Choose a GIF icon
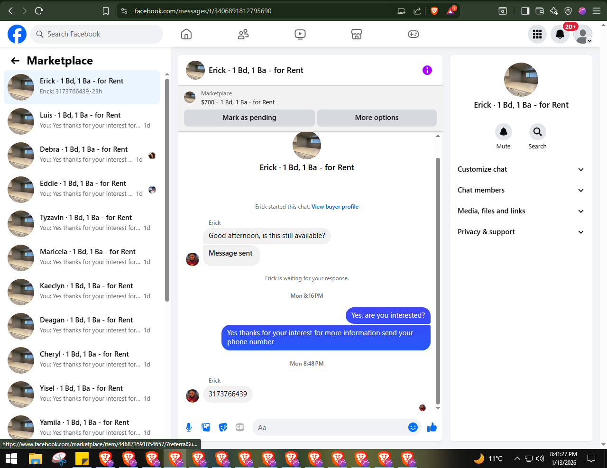 (x=240, y=427)
